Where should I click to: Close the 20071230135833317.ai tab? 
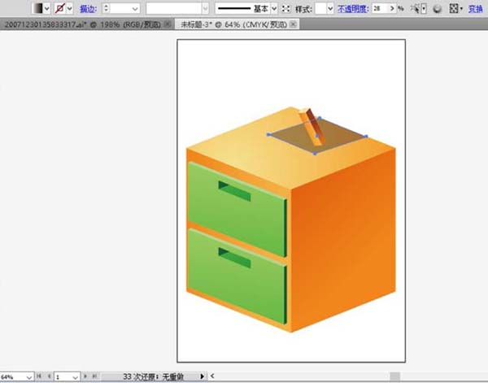pyautogui.click(x=167, y=24)
